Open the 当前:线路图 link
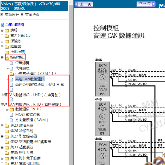The height and width of the screenshot is (165, 165). tap(14, 25)
